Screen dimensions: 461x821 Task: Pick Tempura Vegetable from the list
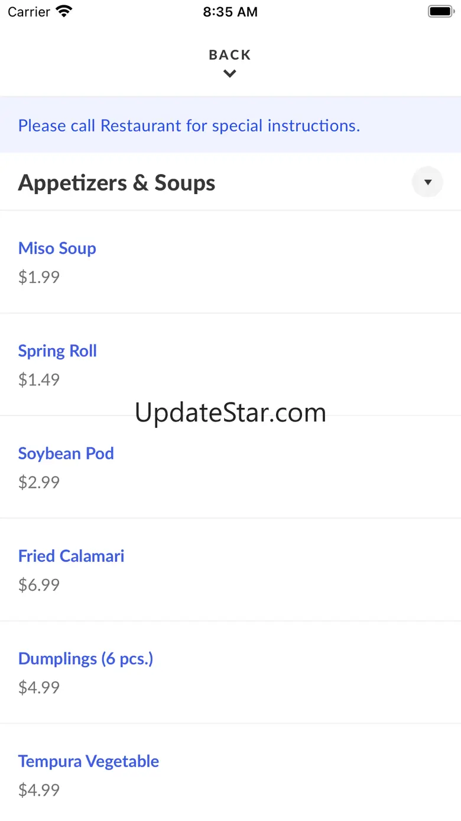[x=89, y=761]
